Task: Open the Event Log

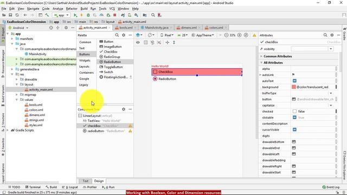Action: pyautogui.click(x=331, y=187)
